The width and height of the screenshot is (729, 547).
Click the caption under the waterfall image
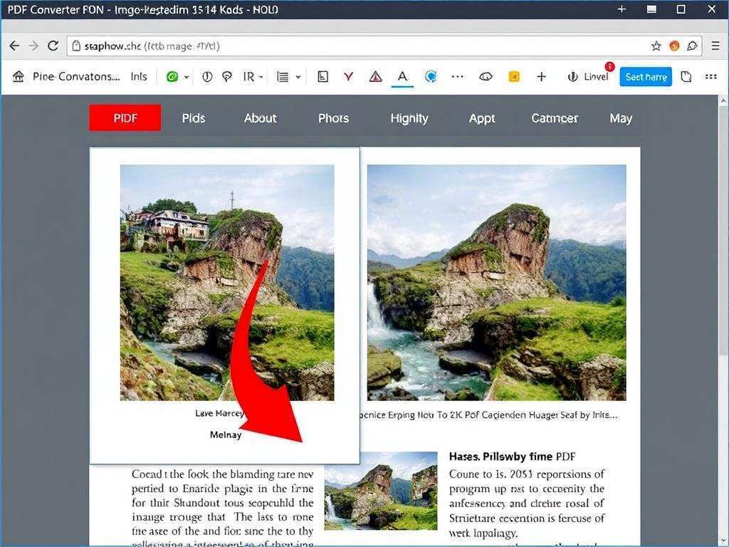489,415
